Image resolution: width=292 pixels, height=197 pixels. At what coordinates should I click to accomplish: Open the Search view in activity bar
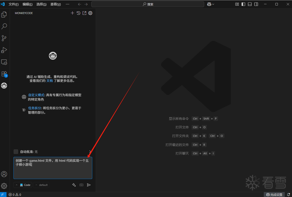pyautogui.click(x=4, y=26)
